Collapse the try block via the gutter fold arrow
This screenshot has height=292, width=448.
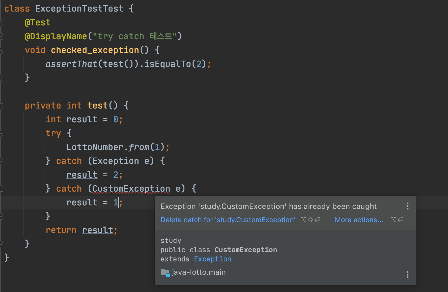coord(1,133)
